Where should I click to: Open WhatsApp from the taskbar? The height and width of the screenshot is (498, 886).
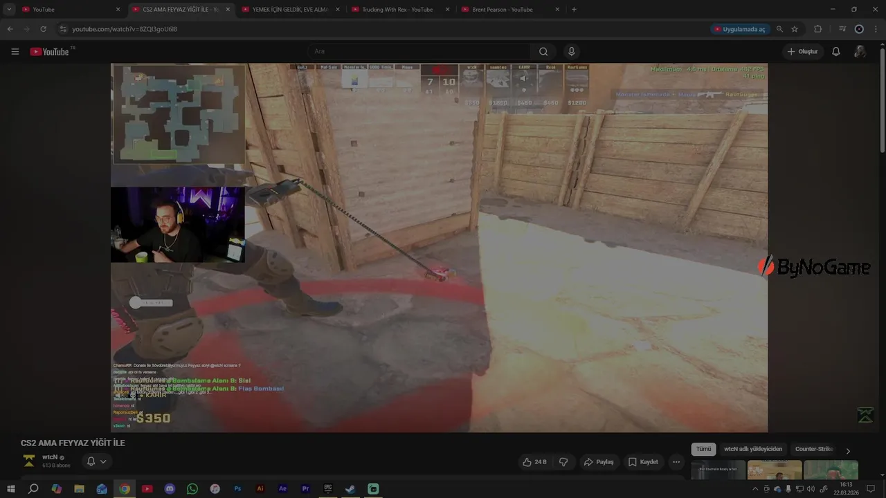[x=192, y=488]
